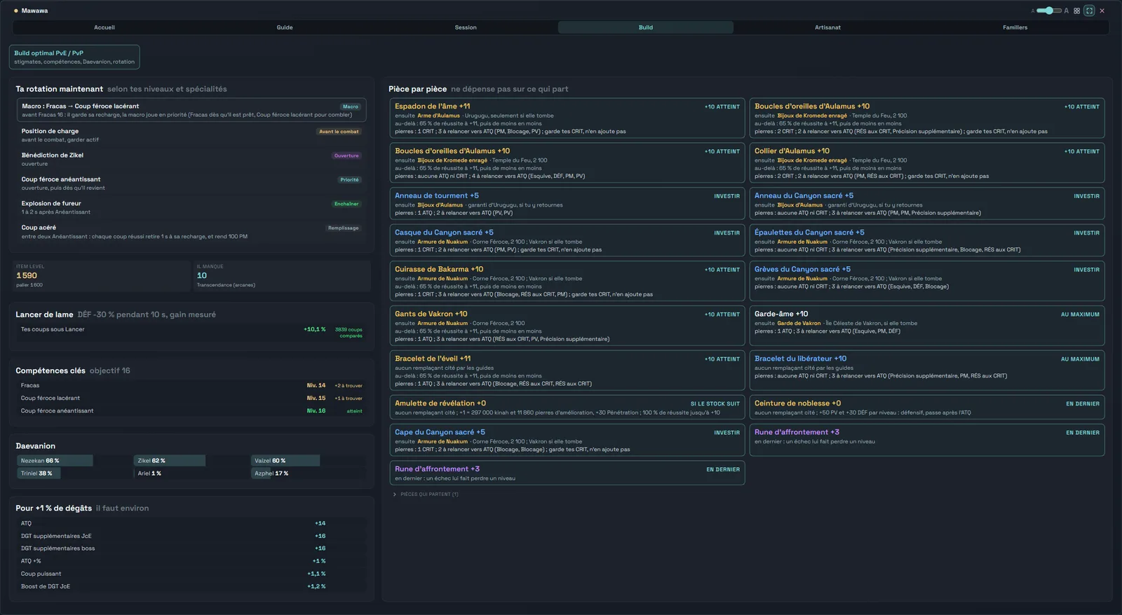Open the four-circle grid icon in title bar
Viewport: 1122px width, 615px height.
[x=1077, y=11]
